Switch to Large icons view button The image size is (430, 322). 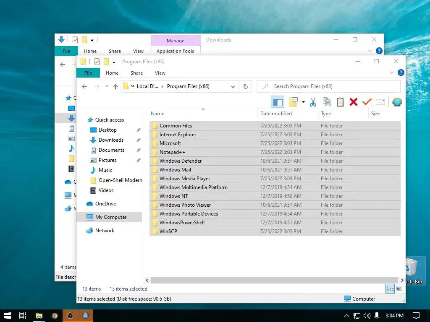point(399,288)
